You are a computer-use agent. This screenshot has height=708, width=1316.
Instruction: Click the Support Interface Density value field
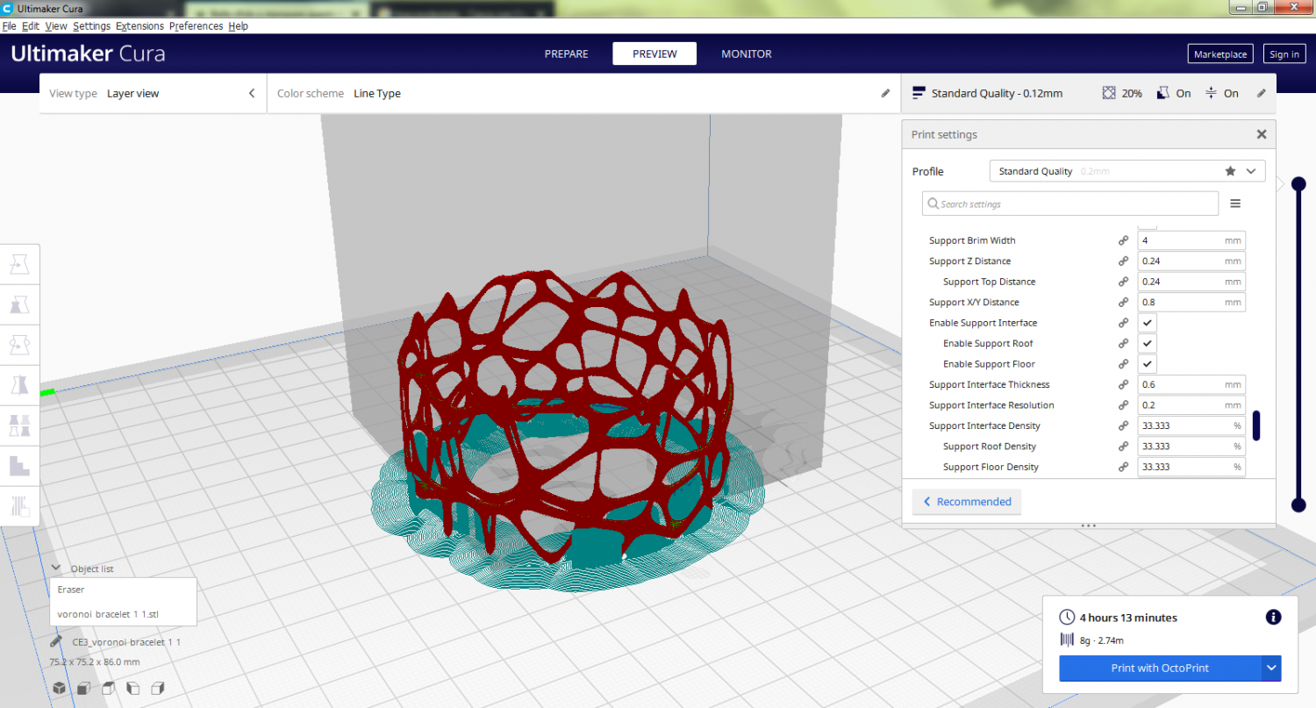[x=1191, y=426]
